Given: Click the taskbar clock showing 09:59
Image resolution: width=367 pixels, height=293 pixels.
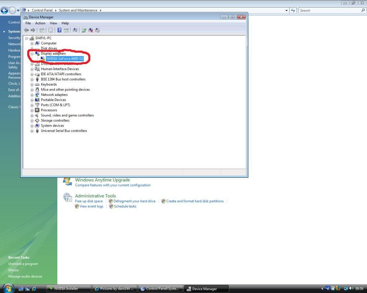Looking at the screenshot, I should click(x=359, y=289).
